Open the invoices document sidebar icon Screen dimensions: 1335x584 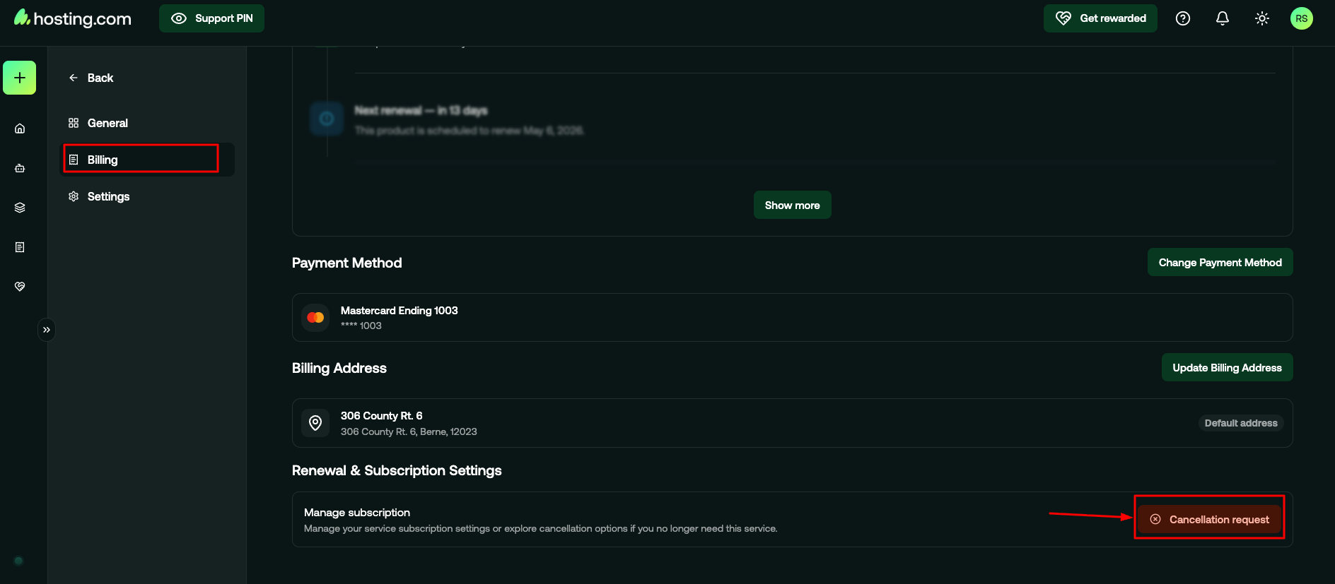[20, 247]
